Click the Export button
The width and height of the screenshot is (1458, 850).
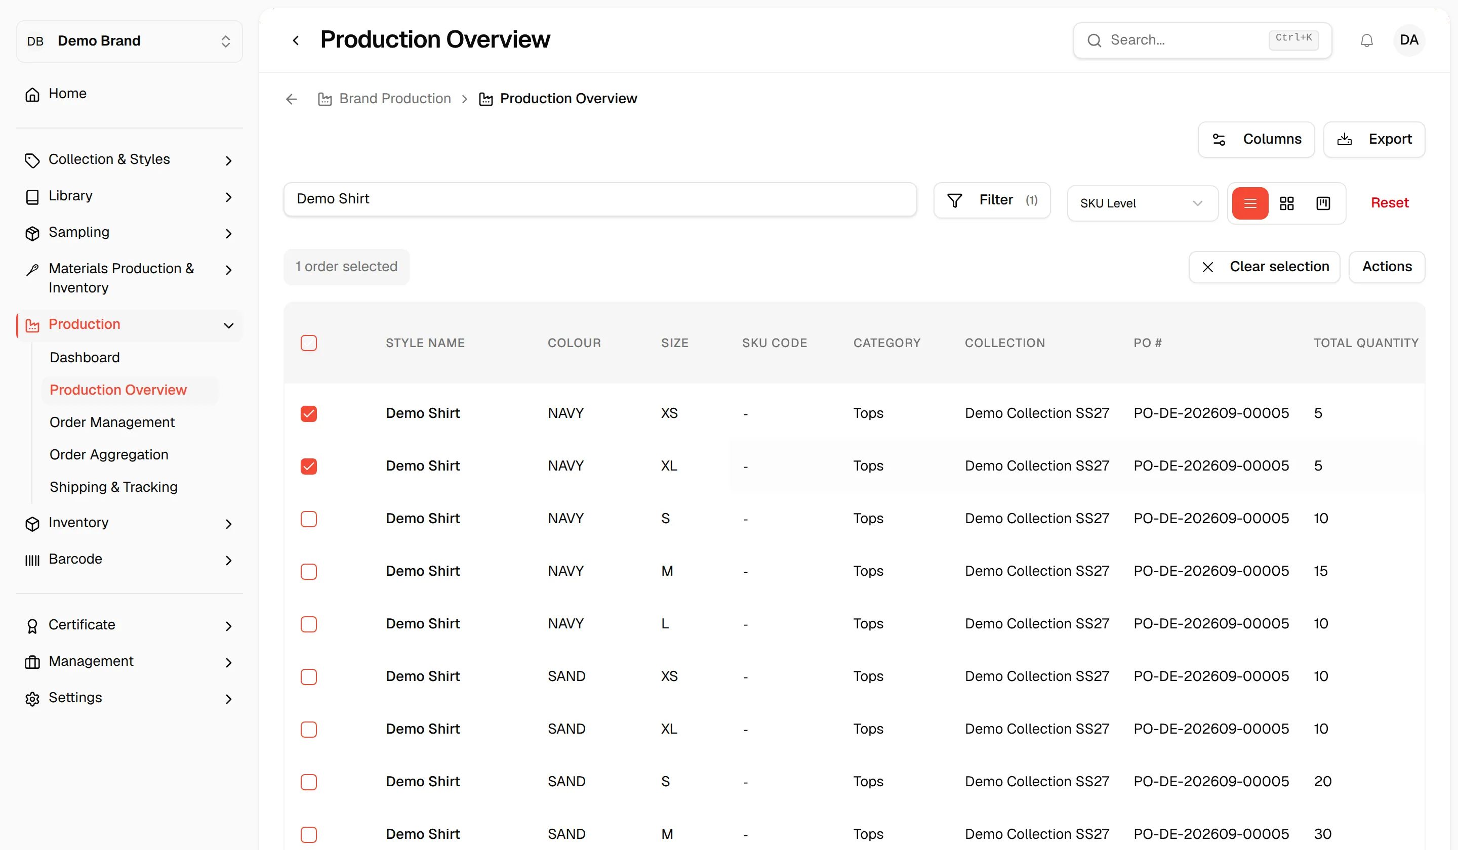coord(1373,139)
